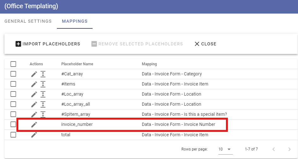Click the expand icon for #SpItem_array row
The image size is (298, 159).
[43, 115]
